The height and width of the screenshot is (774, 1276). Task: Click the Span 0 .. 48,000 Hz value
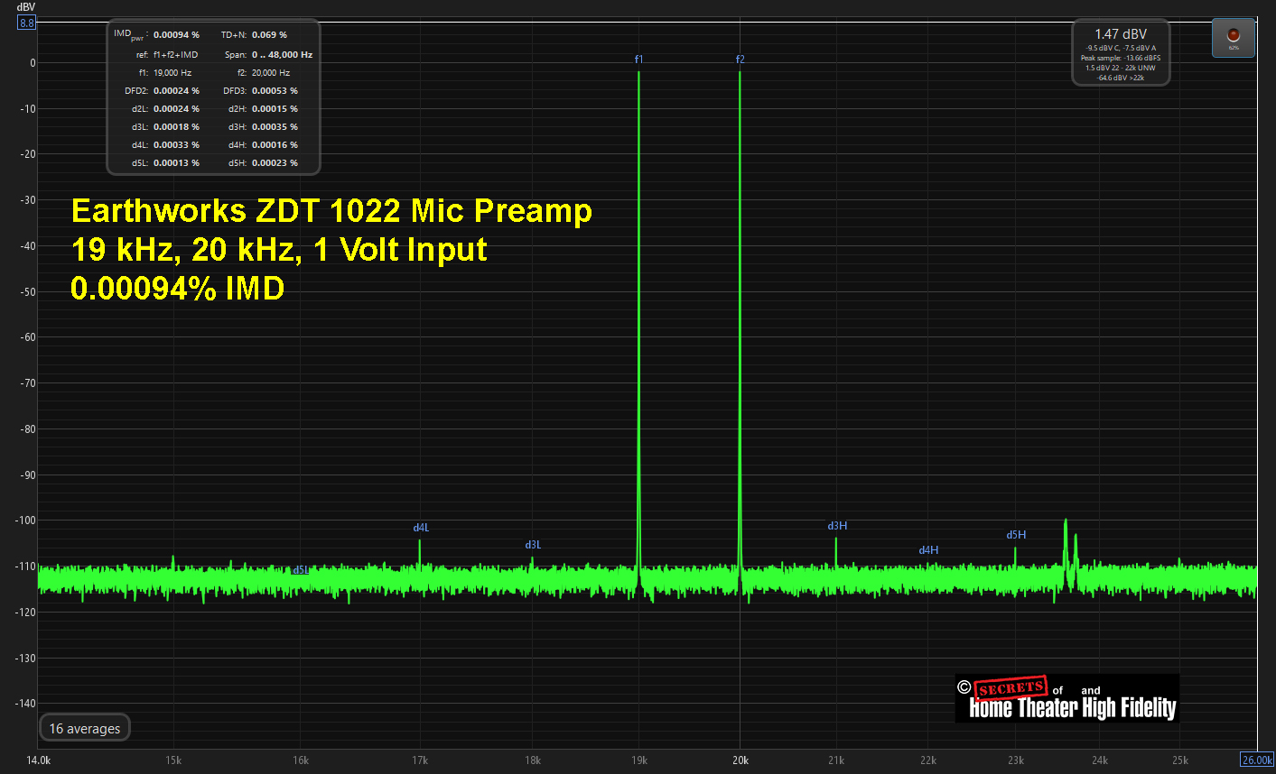[282, 55]
